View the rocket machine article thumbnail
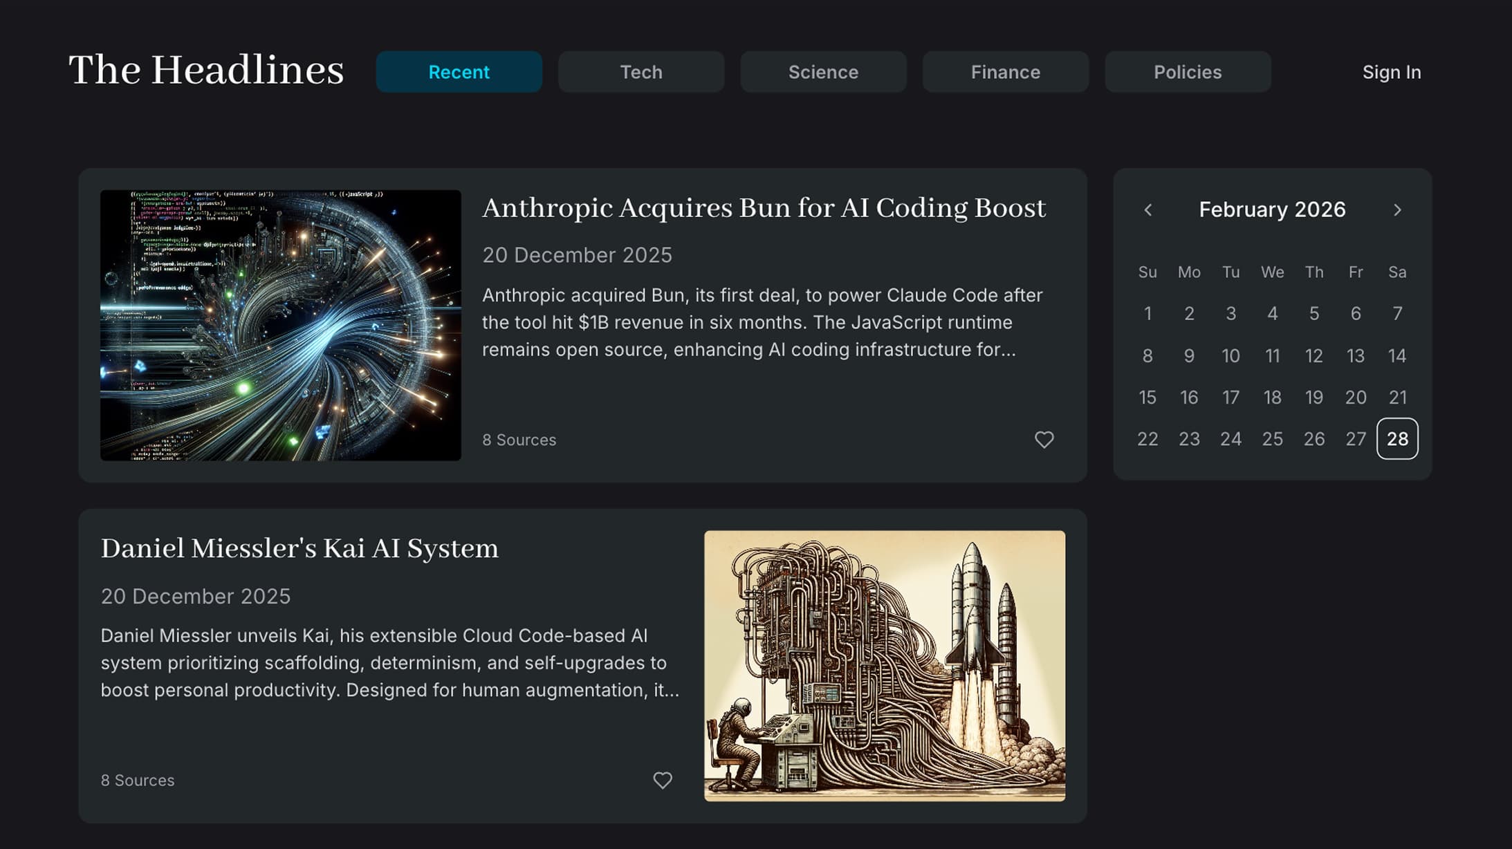 pyautogui.click(x=884, y=666)
